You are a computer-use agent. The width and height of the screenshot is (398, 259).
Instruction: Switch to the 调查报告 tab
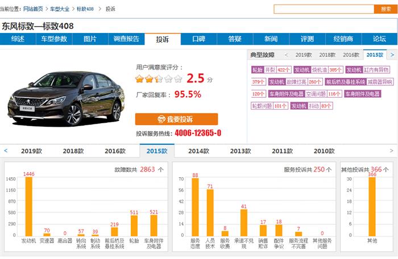(126, 39)
